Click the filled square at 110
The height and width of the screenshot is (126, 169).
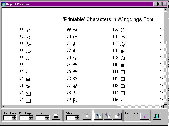[122, 65]
